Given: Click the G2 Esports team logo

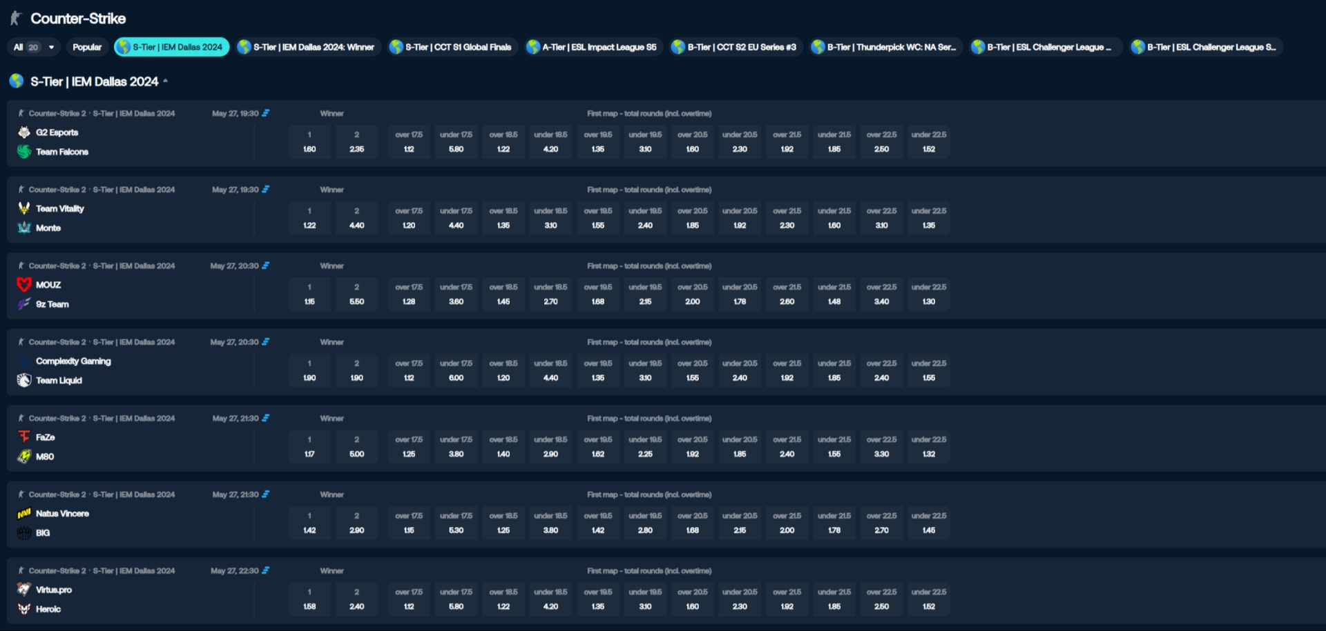Looking at the screenshot, I should point(24,132).
